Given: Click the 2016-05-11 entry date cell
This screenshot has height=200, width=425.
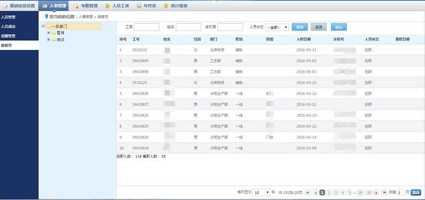Looking at the screenshot, I should (x=307, y=50).
